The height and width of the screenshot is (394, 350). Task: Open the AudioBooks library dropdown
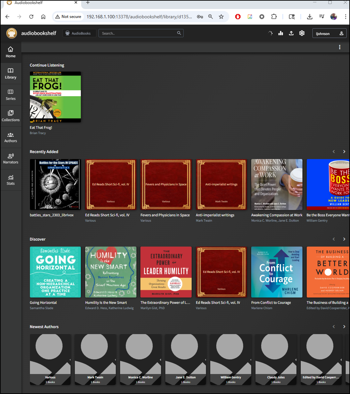pyautogui.click(x=79, y=33)
